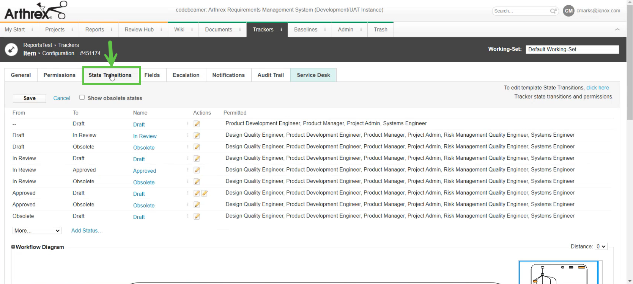This screenshot has height=284, width=633.
Task: Collapse the top navigation bar chevron
Action: 617,30
